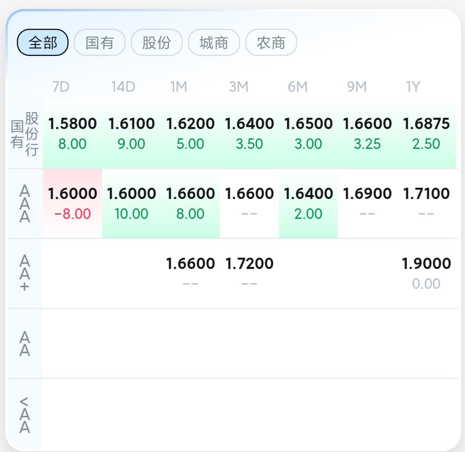The height and width of the screenshot is (452, 465).
Task: Click the 6M column header
Action: tap(297, 87)
